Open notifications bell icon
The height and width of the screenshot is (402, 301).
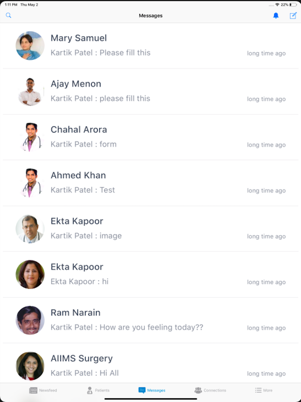click(276, 16)
